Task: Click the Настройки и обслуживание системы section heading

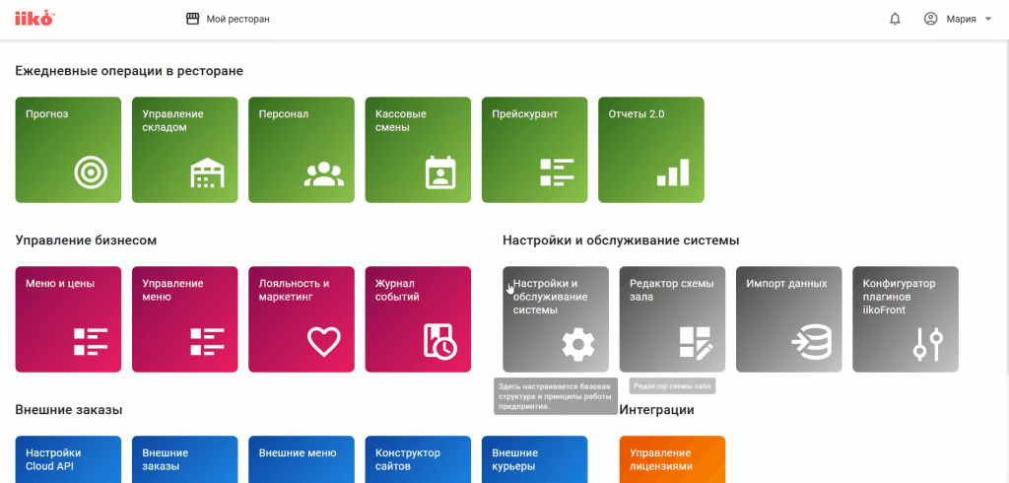Action: [621, 241]
